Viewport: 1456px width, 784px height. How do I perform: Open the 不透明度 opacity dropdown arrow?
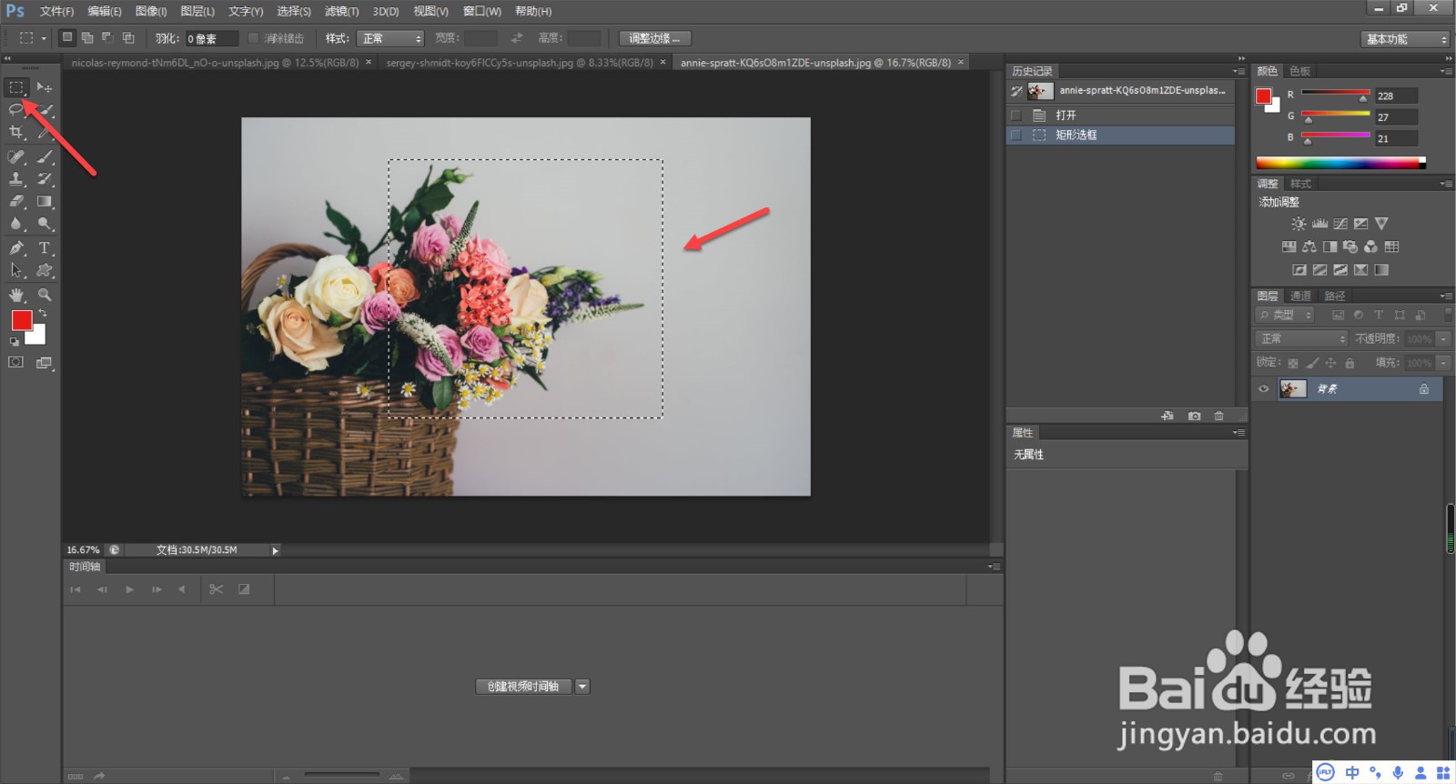(x=1443, y=338)
